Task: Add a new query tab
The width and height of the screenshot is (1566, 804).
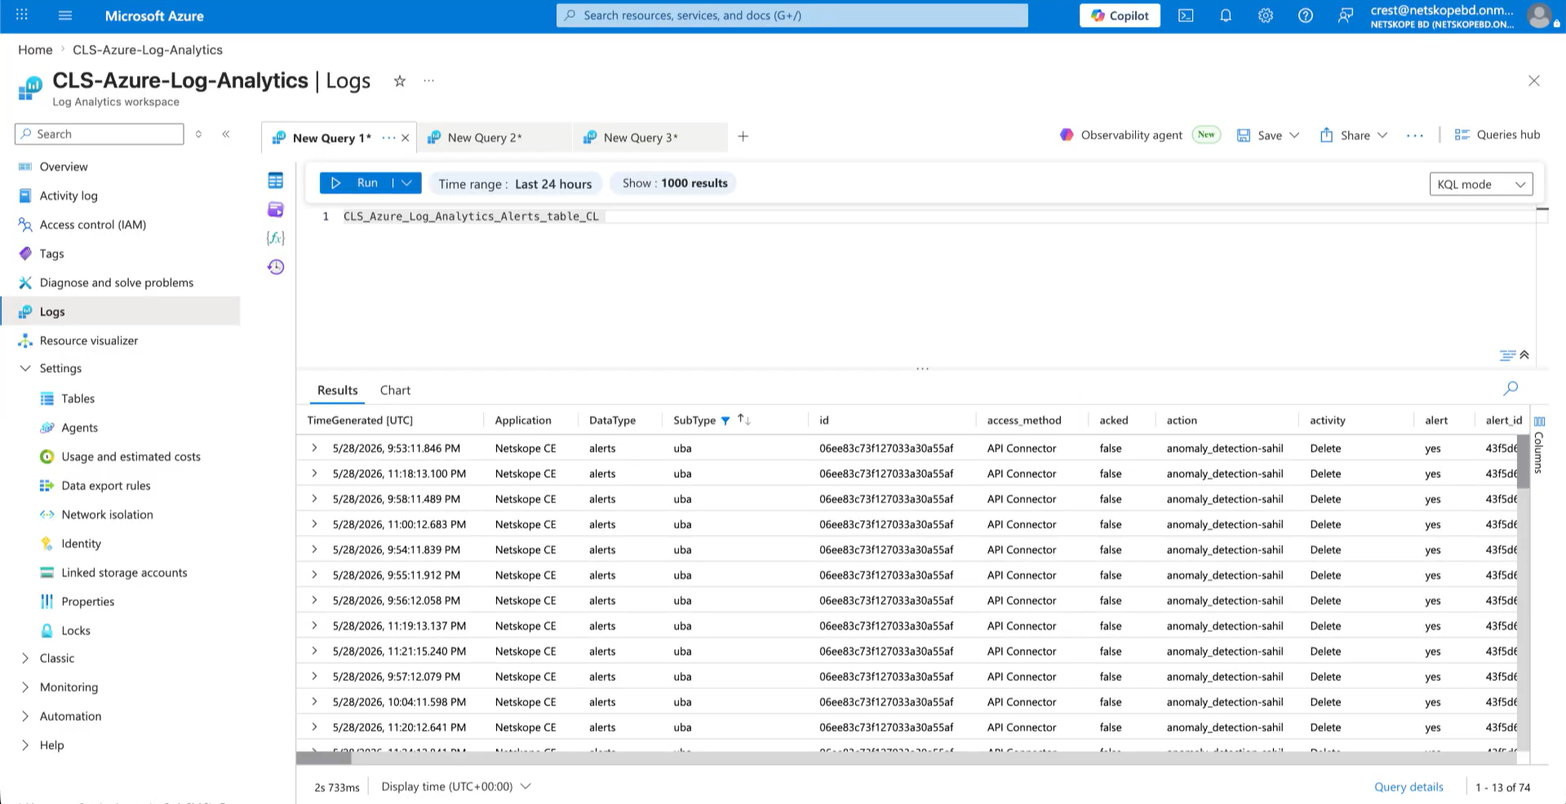Action: 743,136
